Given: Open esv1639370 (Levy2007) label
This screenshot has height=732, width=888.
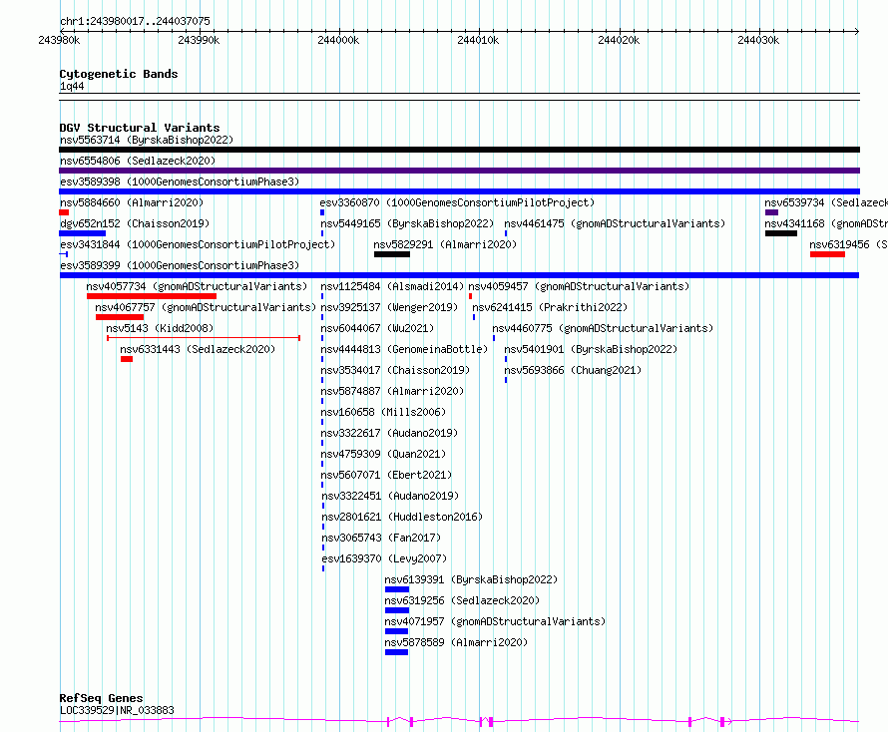Looking at the screenshot, I should click(384, 558).
